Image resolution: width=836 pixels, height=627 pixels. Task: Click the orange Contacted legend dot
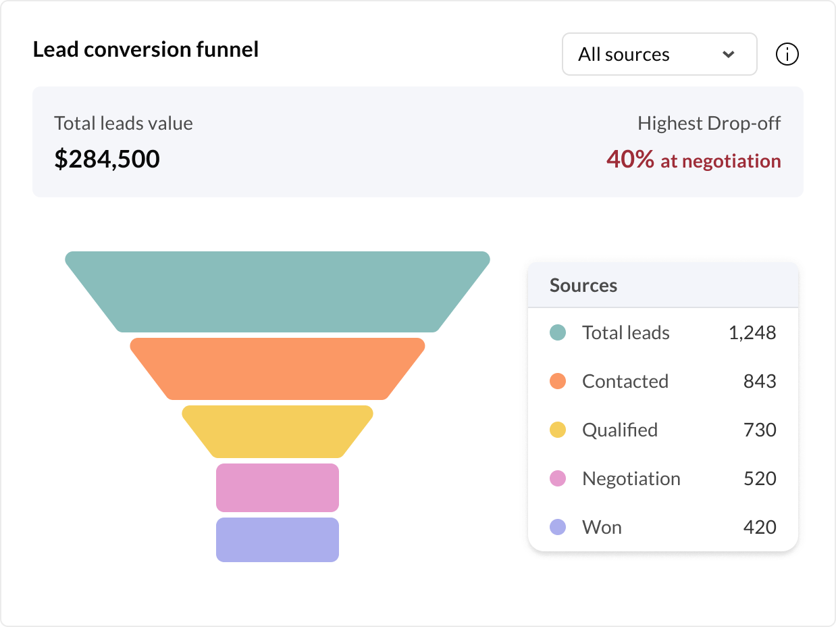[557, 381]
